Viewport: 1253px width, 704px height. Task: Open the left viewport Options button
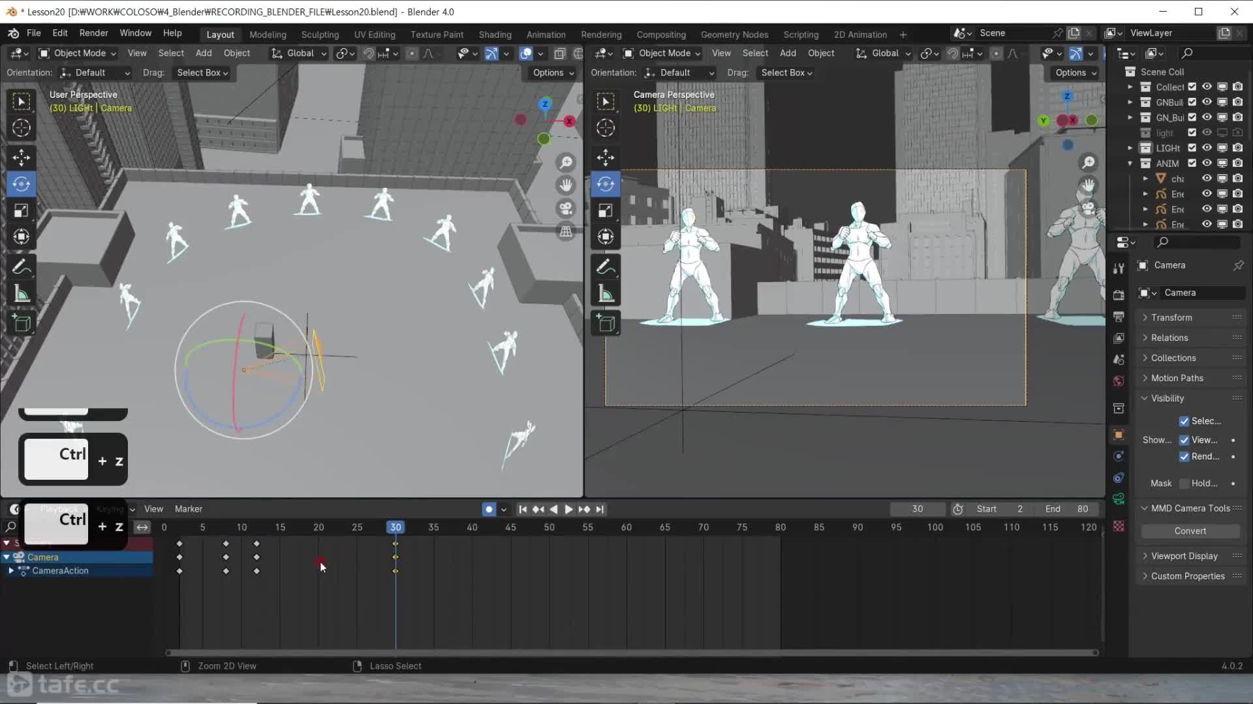[553, 73]
